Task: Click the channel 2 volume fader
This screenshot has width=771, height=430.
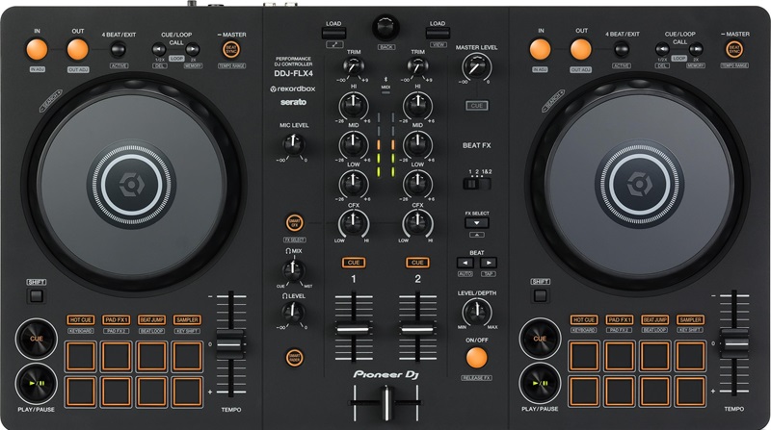Action: click(417, 329)
